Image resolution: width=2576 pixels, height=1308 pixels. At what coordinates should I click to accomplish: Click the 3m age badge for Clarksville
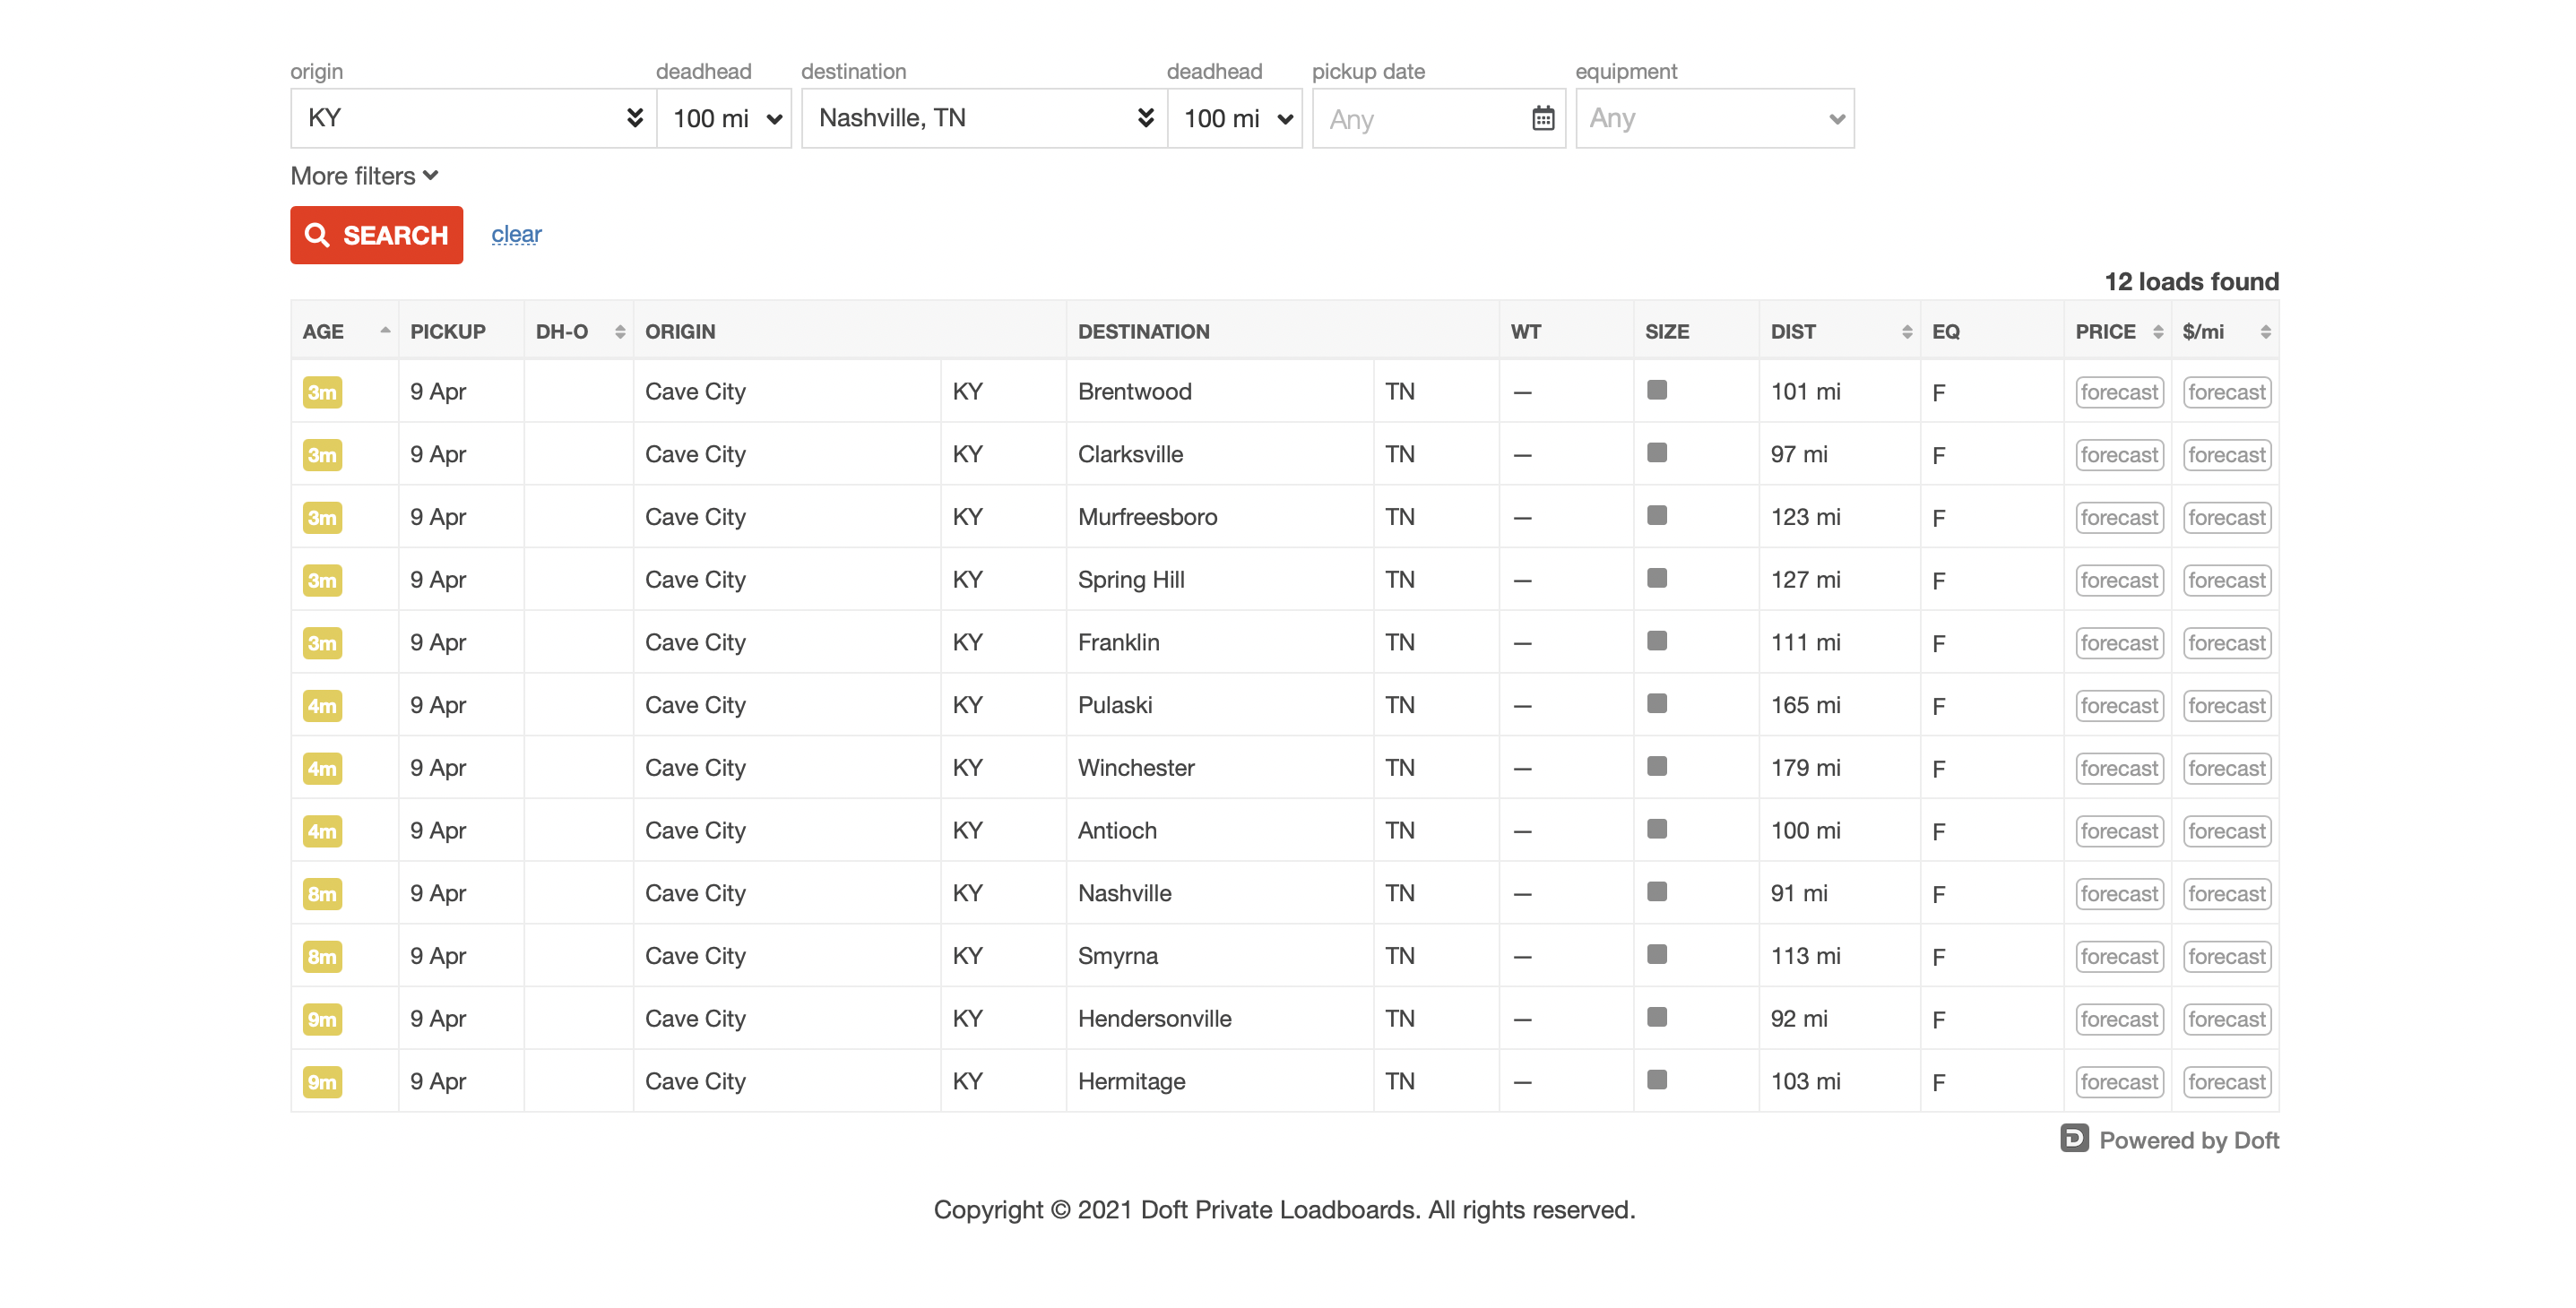pyautogui.click(x=322, y=454)
